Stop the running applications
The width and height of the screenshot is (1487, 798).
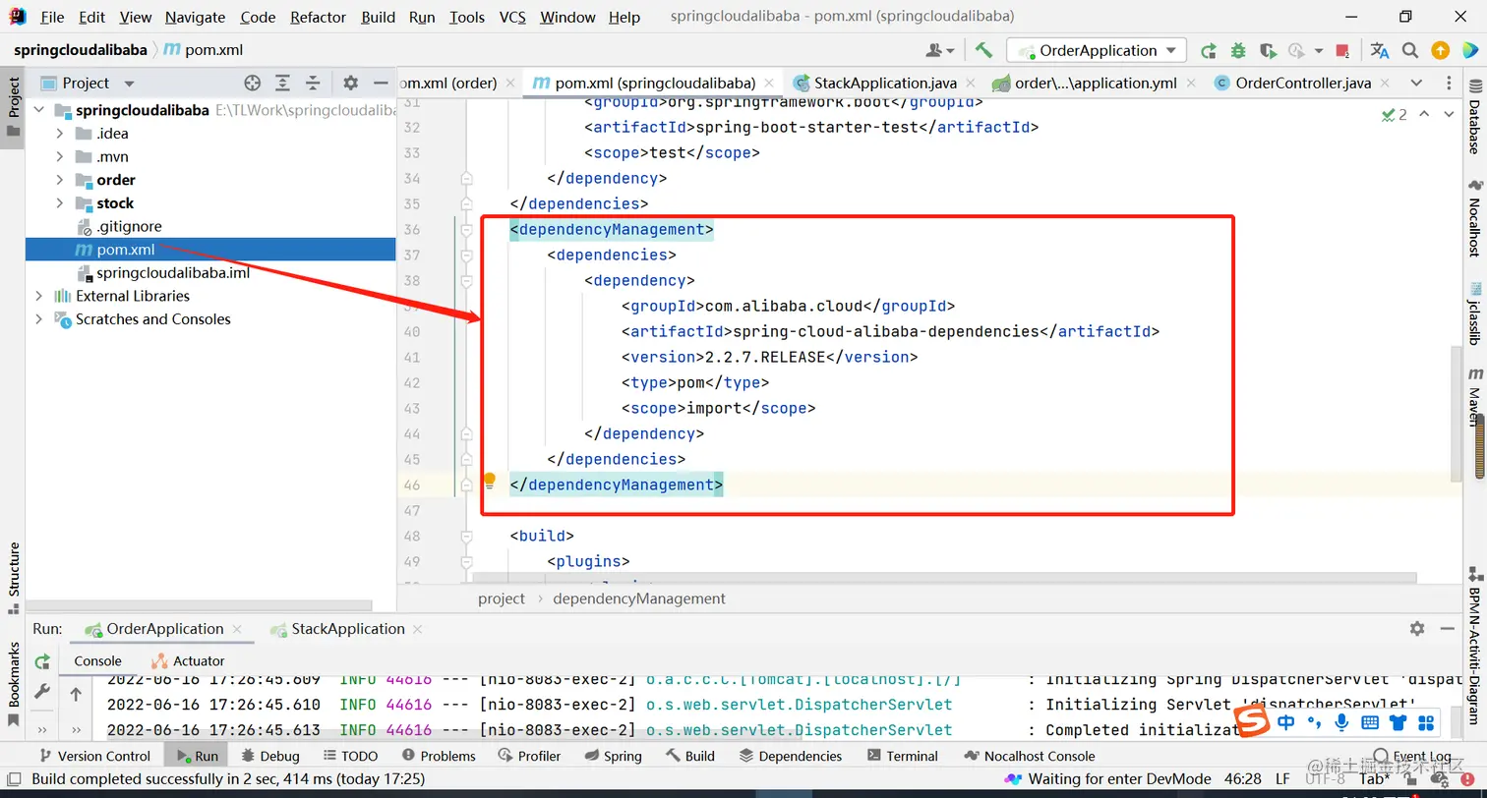point(1343,50)
